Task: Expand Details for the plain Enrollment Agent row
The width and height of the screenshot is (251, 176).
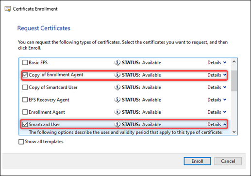Action: pos(217,112)
